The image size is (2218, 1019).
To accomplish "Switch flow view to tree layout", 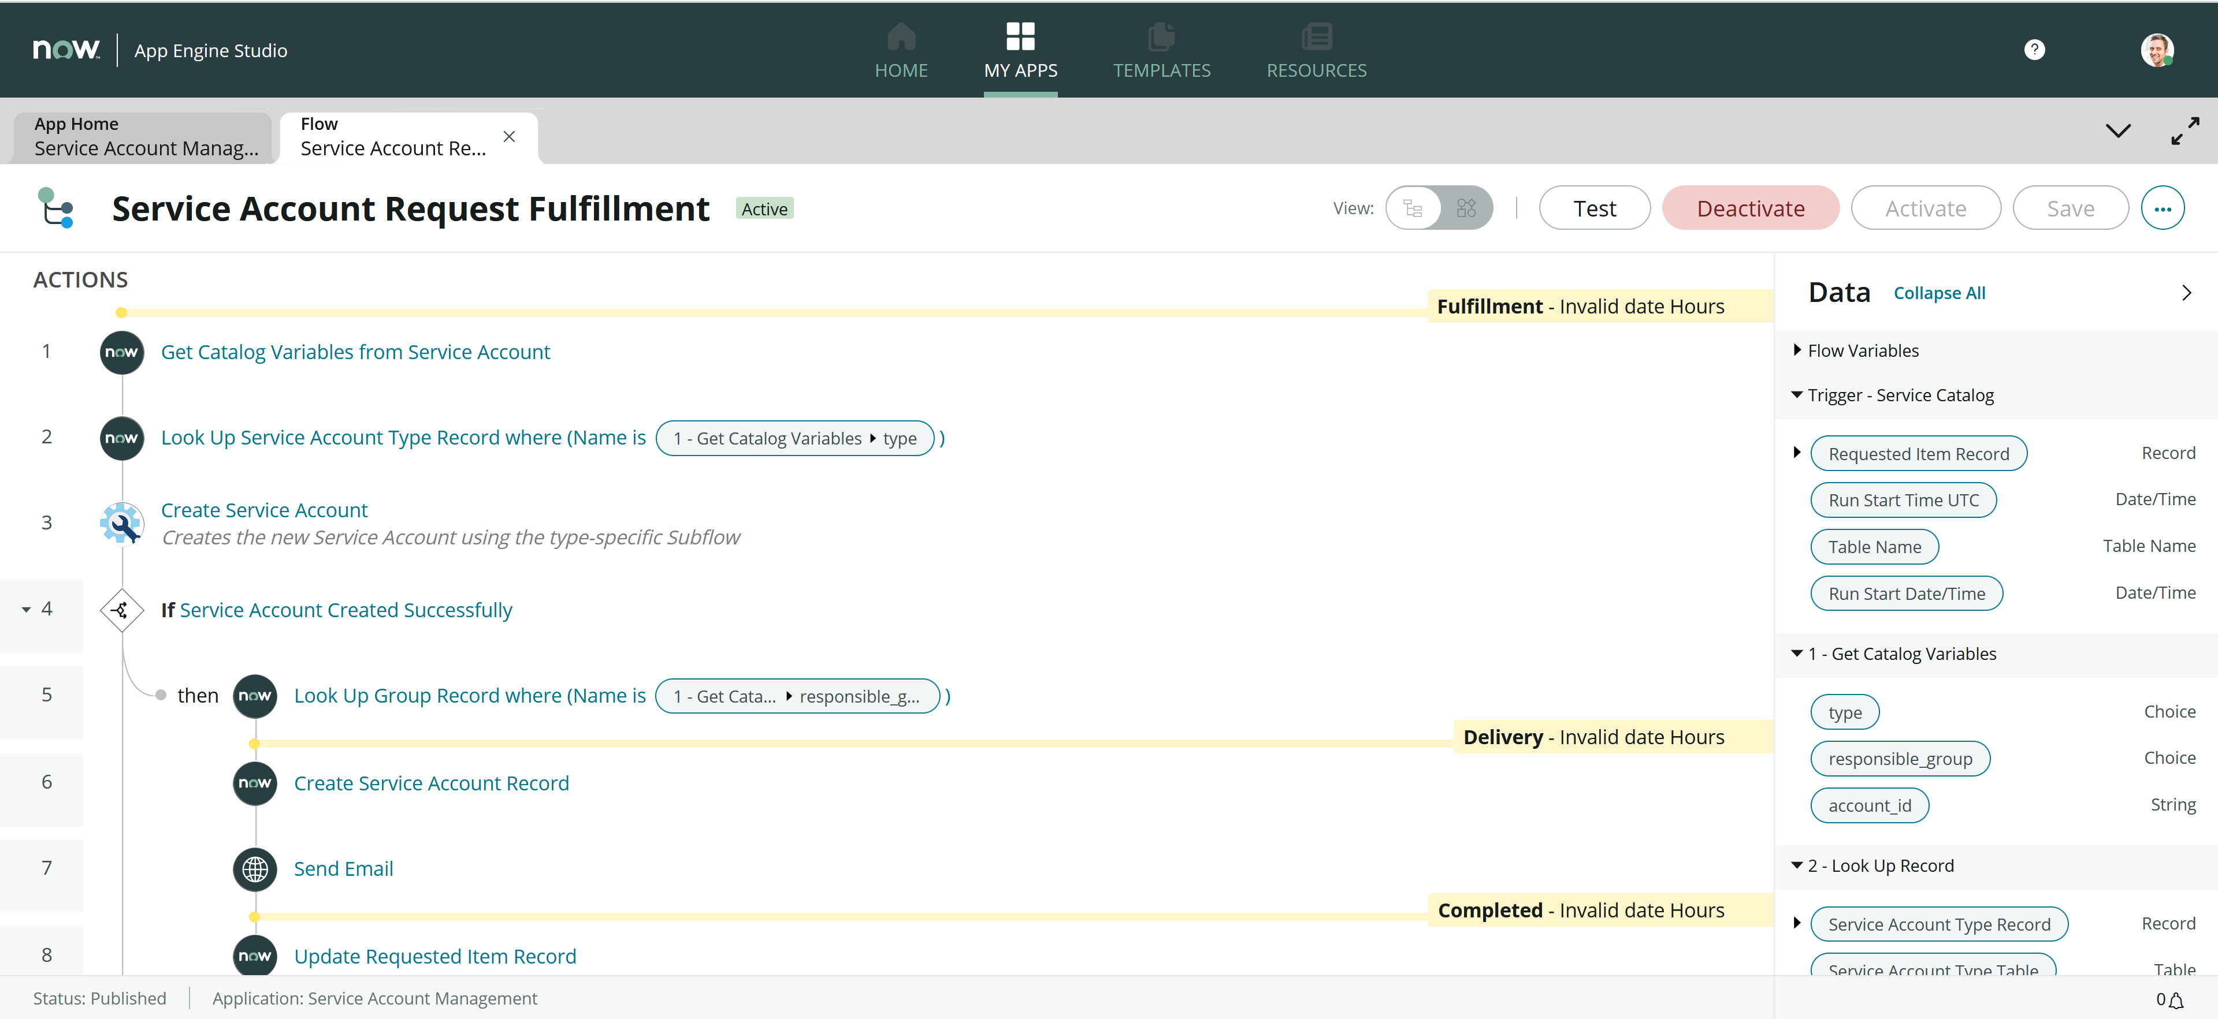I will pos(1413,207).
